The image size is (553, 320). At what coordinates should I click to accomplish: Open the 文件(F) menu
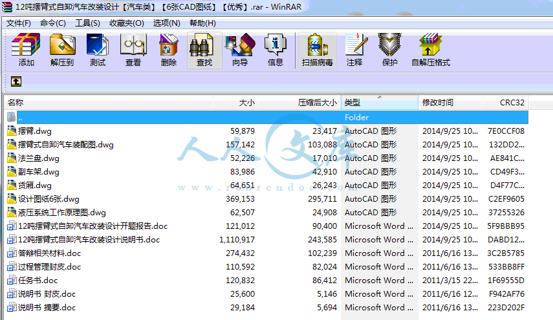[19, 23]
